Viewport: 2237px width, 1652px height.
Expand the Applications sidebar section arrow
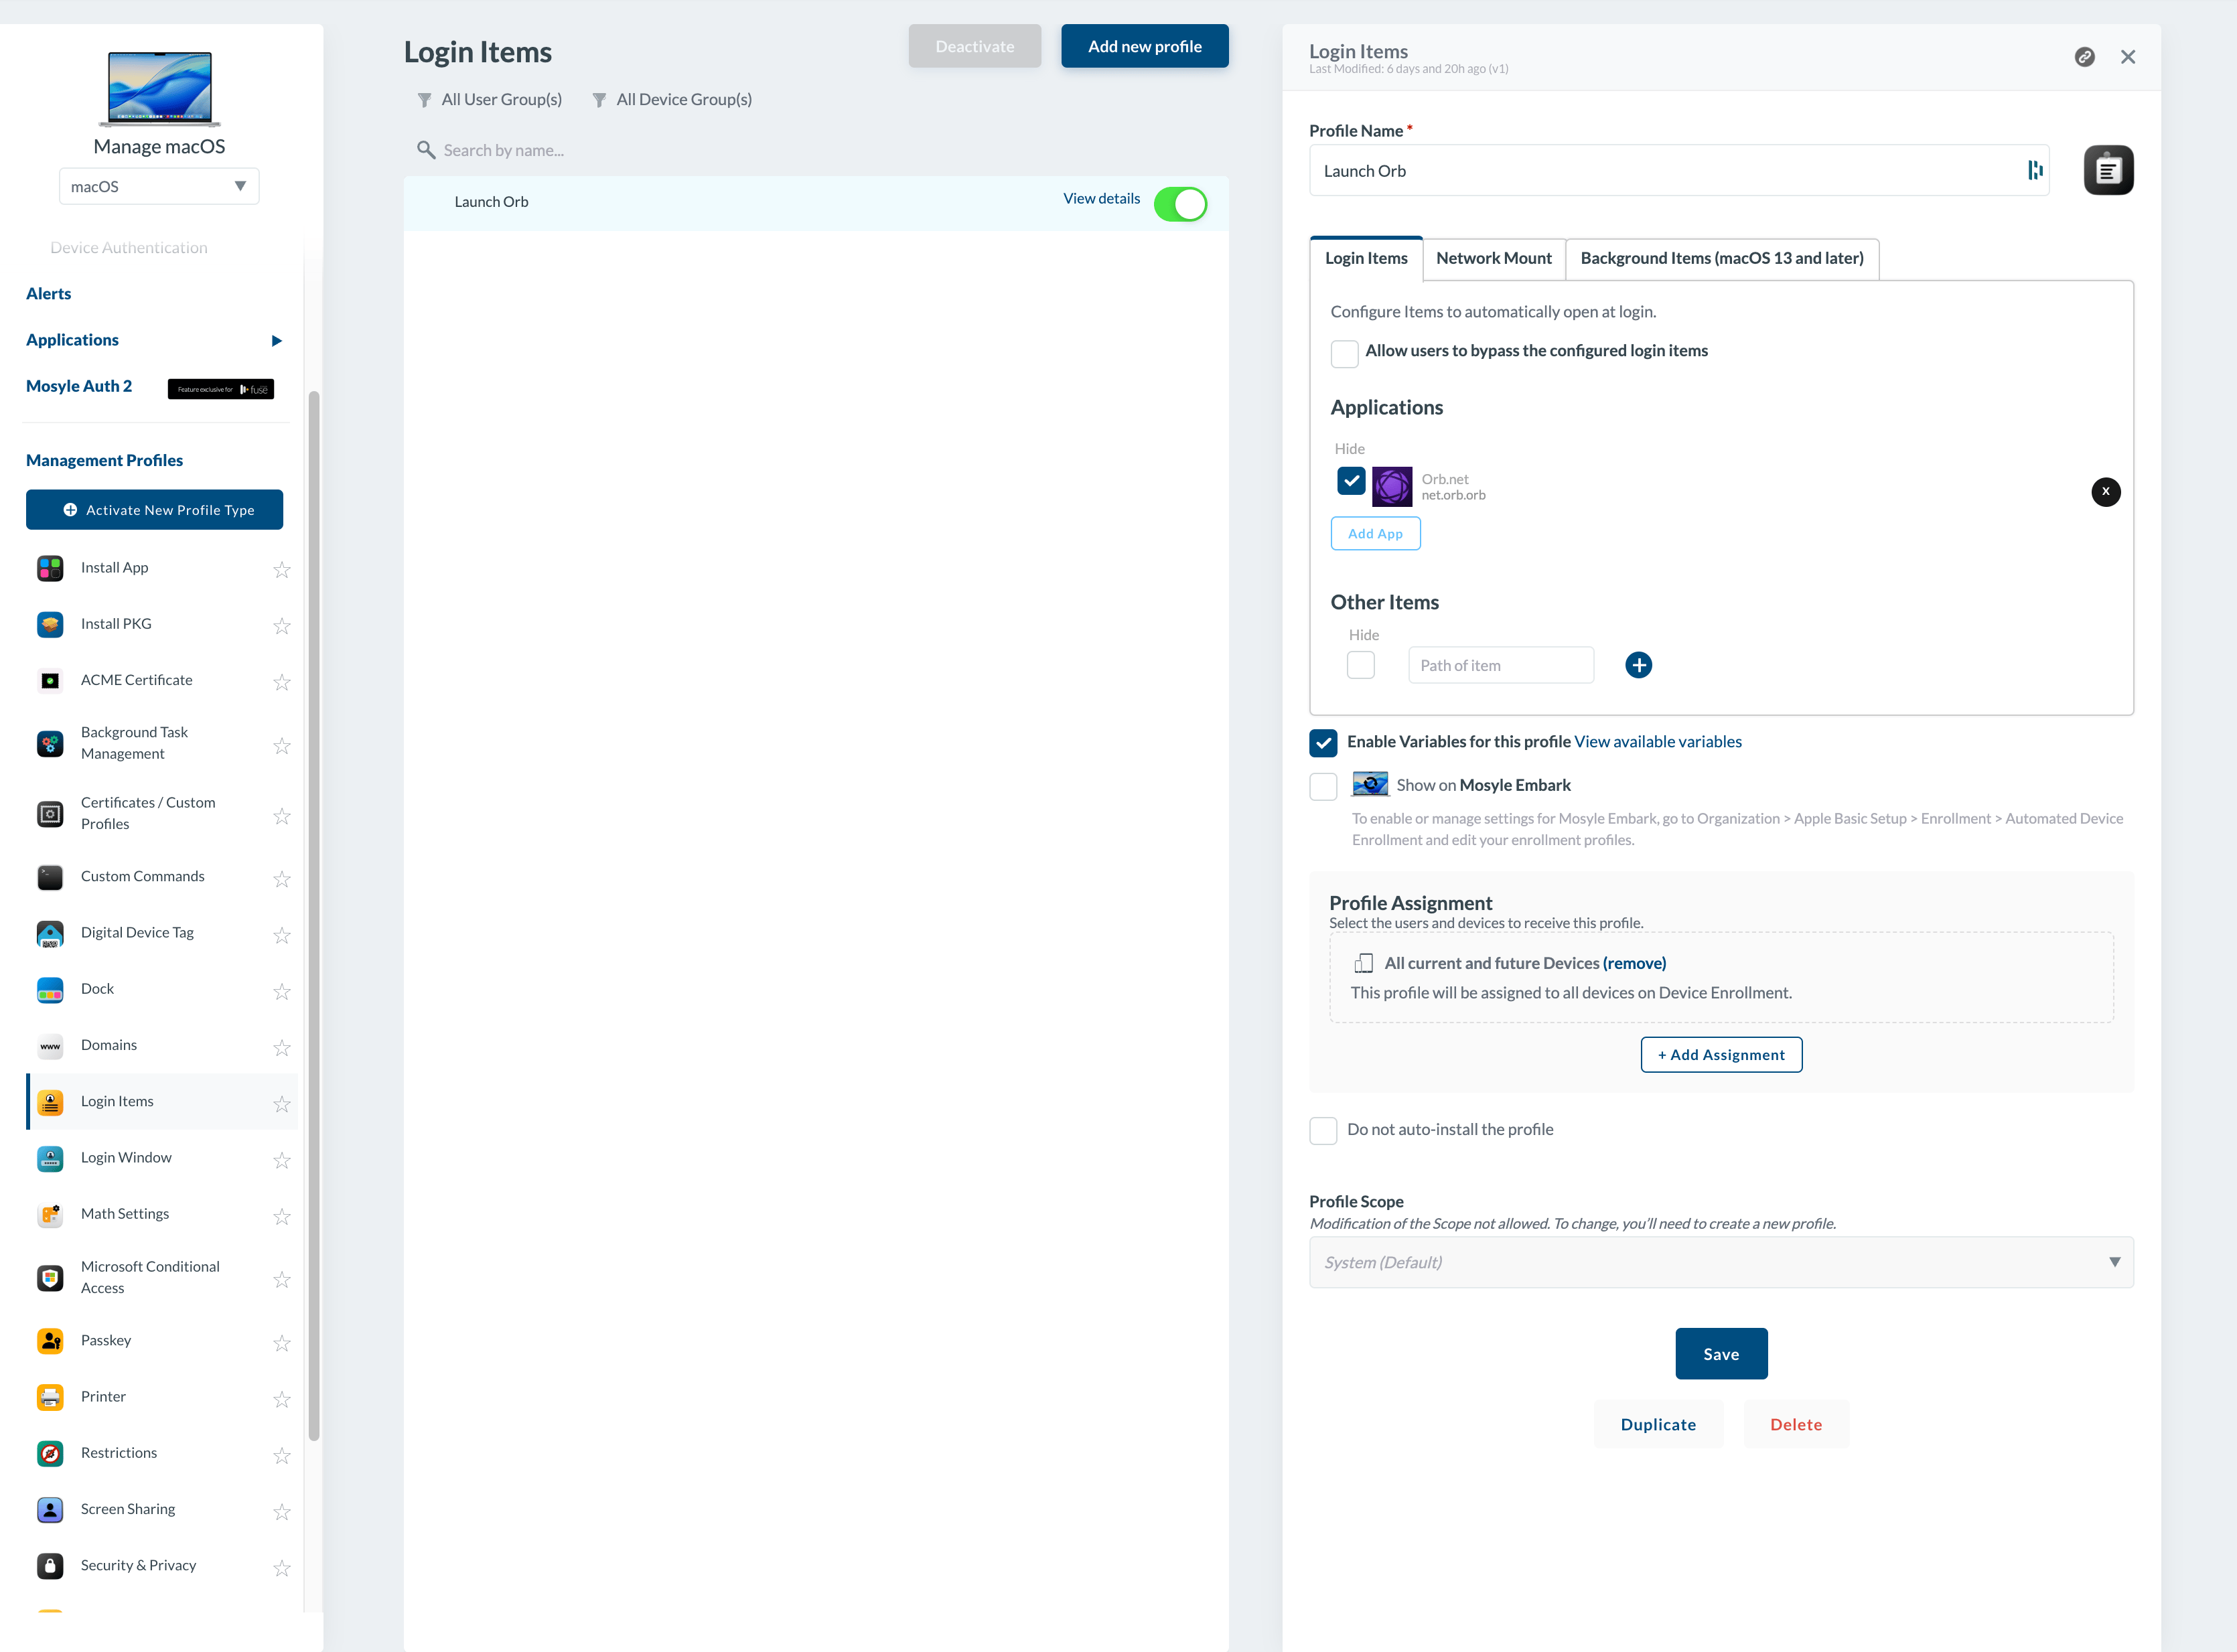[277, 341]
